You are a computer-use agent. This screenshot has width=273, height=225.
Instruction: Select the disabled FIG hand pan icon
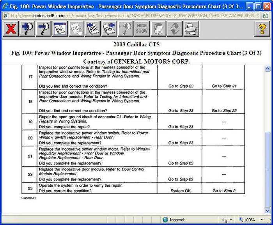76,28
